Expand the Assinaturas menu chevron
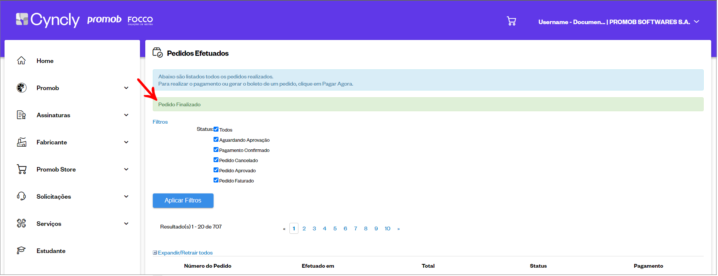Screen dimensions: 718x276 click(x=126, y=115)
